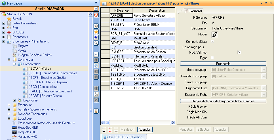Viewport: 274px width, 140px height.
Task: Click the Z2 zone button
Action: pos(96,71)
